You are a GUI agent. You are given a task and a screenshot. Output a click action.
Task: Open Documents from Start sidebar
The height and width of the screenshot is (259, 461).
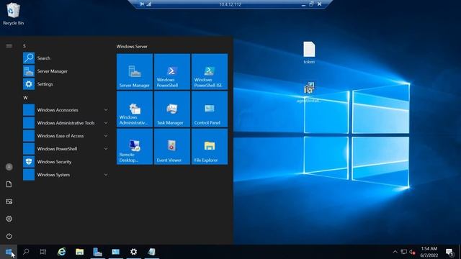9,184
